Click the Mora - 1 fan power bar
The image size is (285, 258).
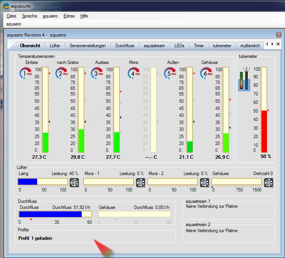pyautogui.click(x=109, y=182)
